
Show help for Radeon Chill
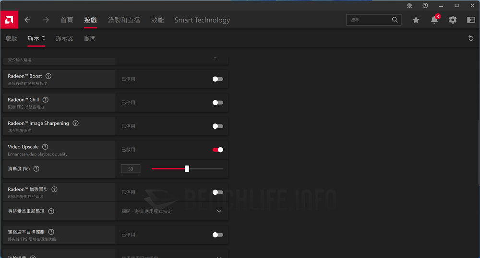pos(45,100)
